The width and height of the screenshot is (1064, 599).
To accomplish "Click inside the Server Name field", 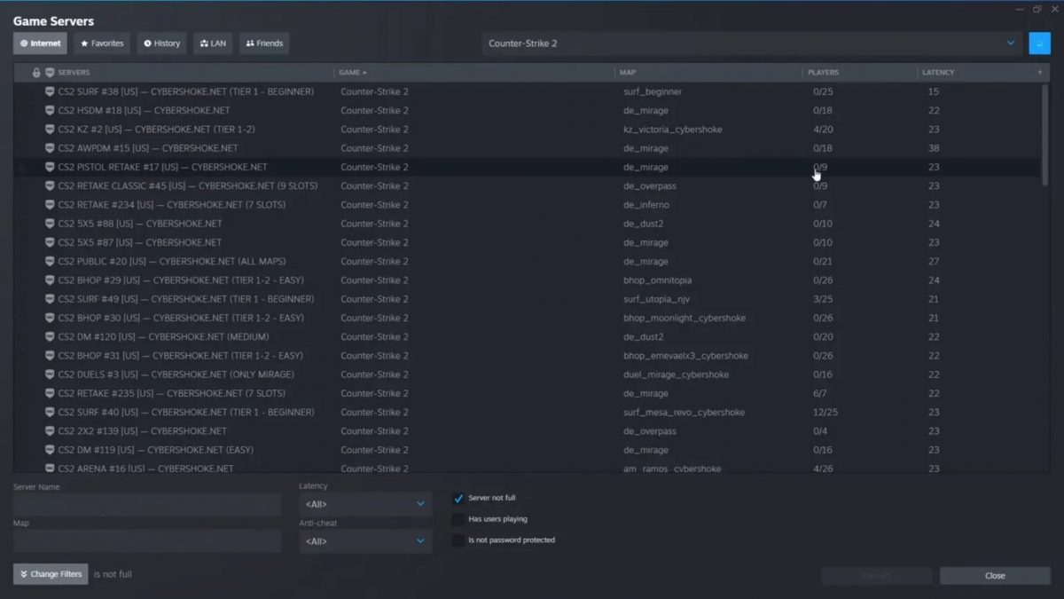I will [x=146, y=505].
